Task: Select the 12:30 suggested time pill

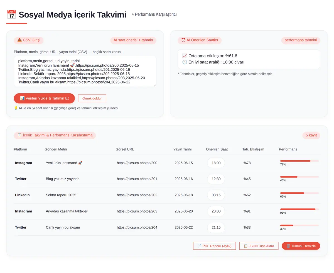Action: (x=216, y=179)
